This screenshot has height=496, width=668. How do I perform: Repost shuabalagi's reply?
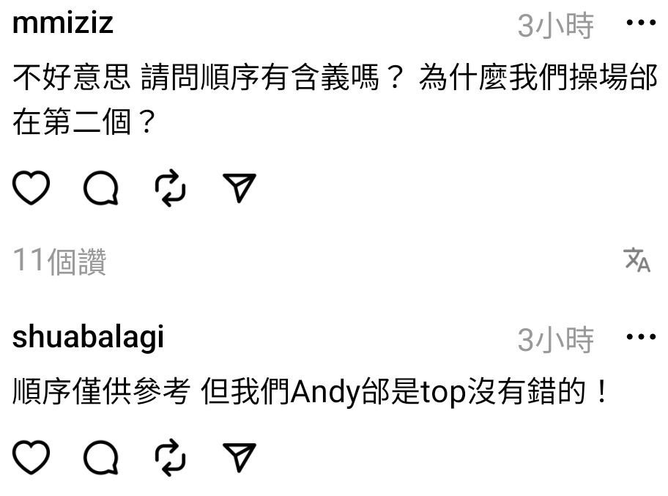171,457
